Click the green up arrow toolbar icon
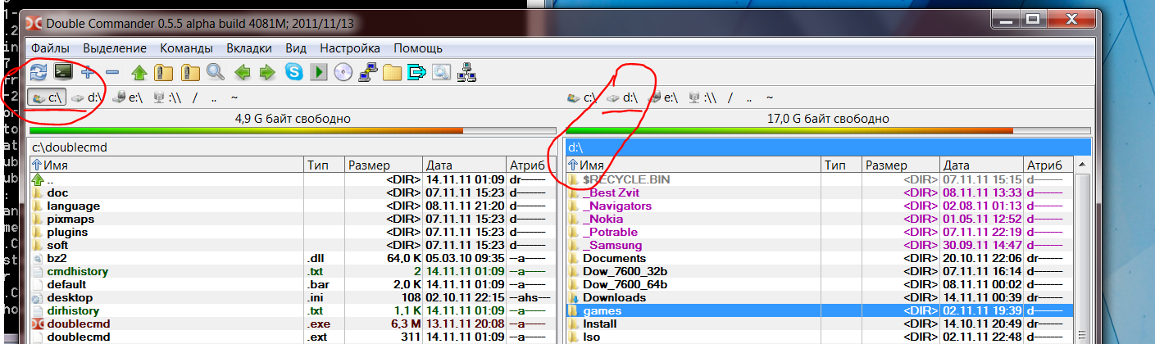 (x=139, y=72)
